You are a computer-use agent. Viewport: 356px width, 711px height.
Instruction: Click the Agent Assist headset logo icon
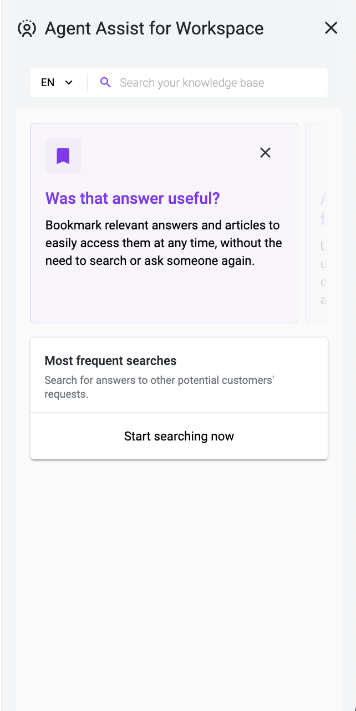tap(27, 28)
